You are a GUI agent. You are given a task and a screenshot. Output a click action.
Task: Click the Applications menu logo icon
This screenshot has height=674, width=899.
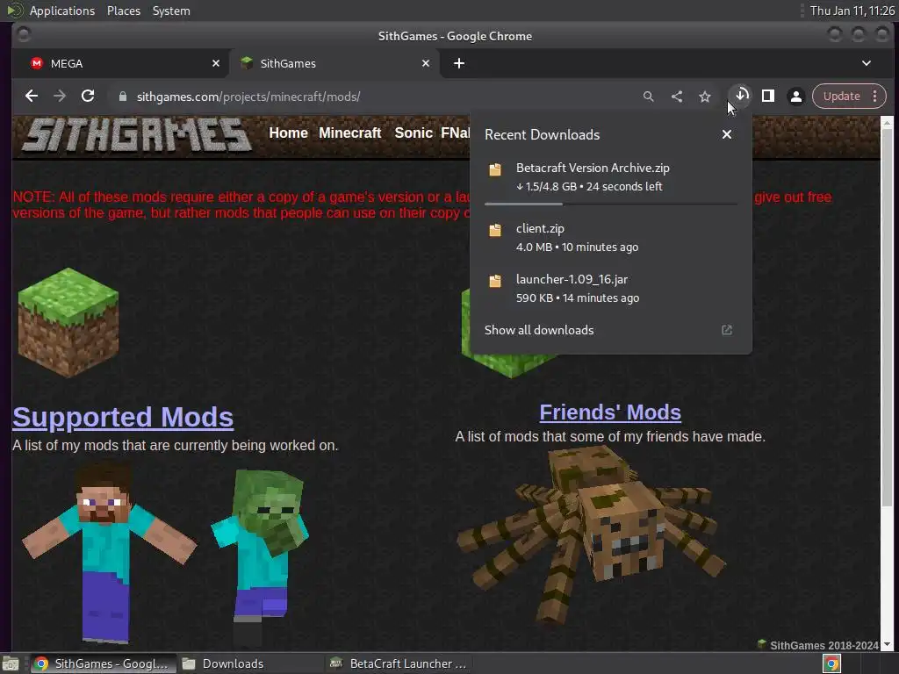pos(14,11)
